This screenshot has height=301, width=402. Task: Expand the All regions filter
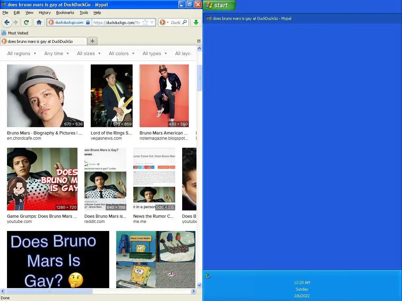[x=22, y=54]
